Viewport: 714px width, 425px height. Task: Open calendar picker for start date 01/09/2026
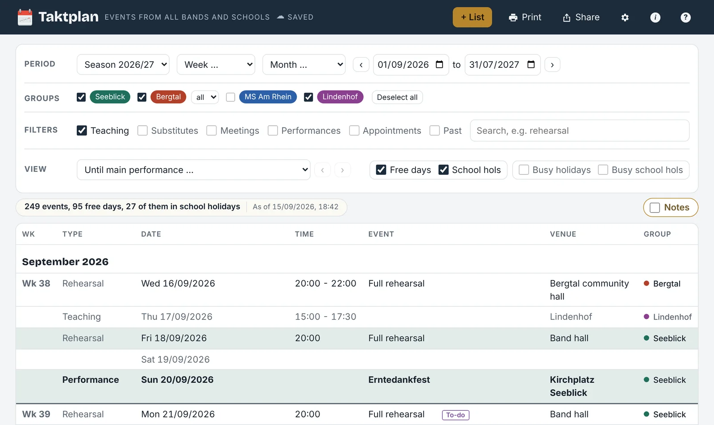pyautogui.click(x=440, y=65)
